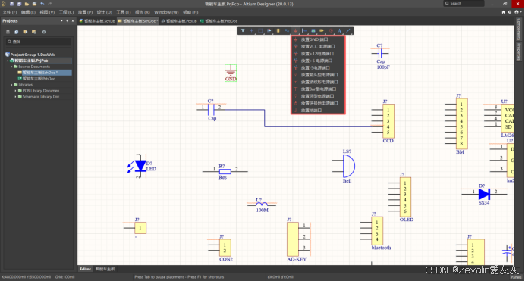
Task: Click the place harness icon in active bar
Action: click(x=304, y=31)
